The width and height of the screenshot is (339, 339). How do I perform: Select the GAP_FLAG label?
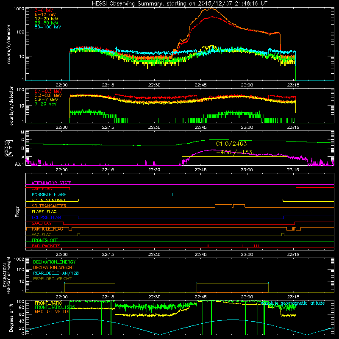pyautogui.click(x=42, y=189)
